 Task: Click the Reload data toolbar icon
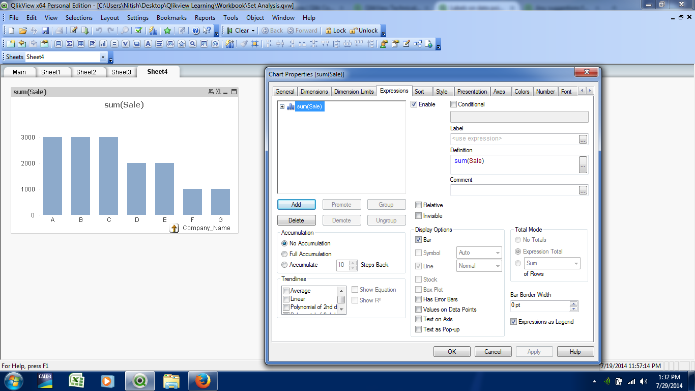[x=84, y=31]
